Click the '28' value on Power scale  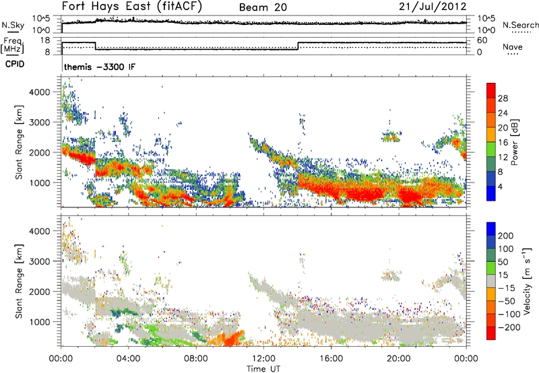pos(503,98)
